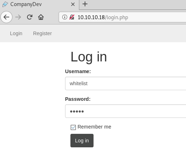Viewport: 186px width, 153px height.
Task: Open the browser home page
Action: tap(41, 17)
